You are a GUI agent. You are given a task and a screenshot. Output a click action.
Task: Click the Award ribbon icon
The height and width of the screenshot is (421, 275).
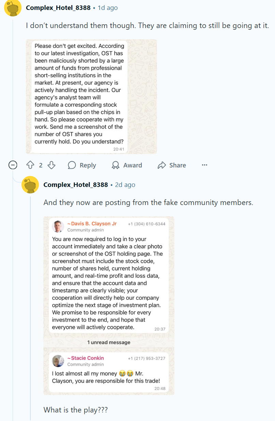point(116,165)
